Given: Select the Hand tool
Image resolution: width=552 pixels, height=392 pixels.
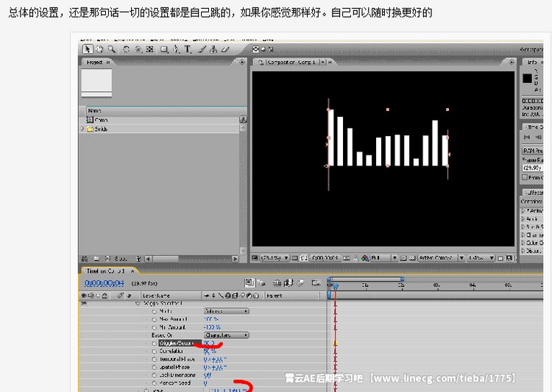Looking at the screenshot, I should click(100, 49).
